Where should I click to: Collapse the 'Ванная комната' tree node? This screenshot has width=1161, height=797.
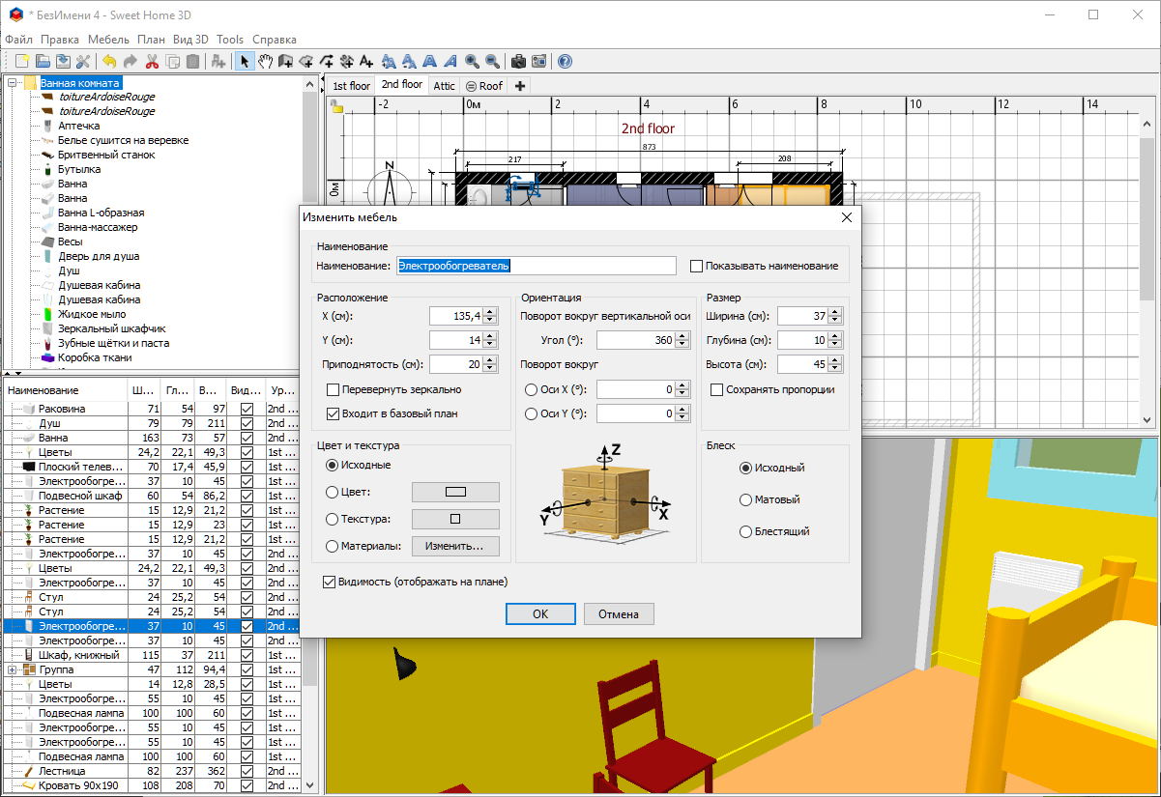(13, 83)
